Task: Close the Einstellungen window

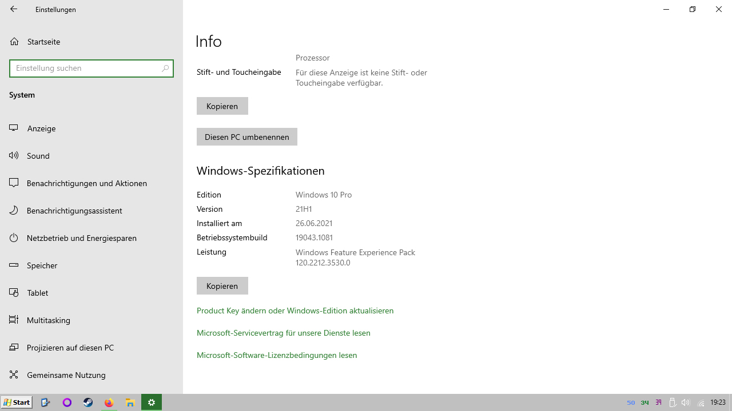Action: tap(719, 9)
